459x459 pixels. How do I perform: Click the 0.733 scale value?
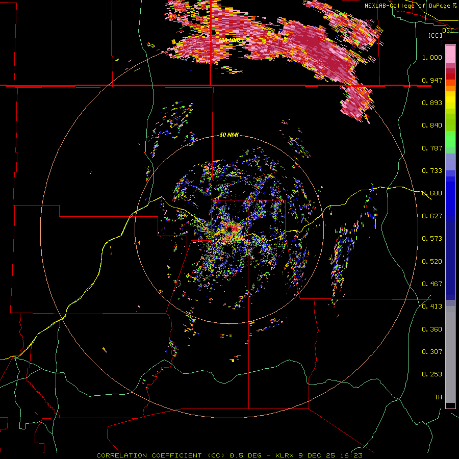tap(432, 171)
